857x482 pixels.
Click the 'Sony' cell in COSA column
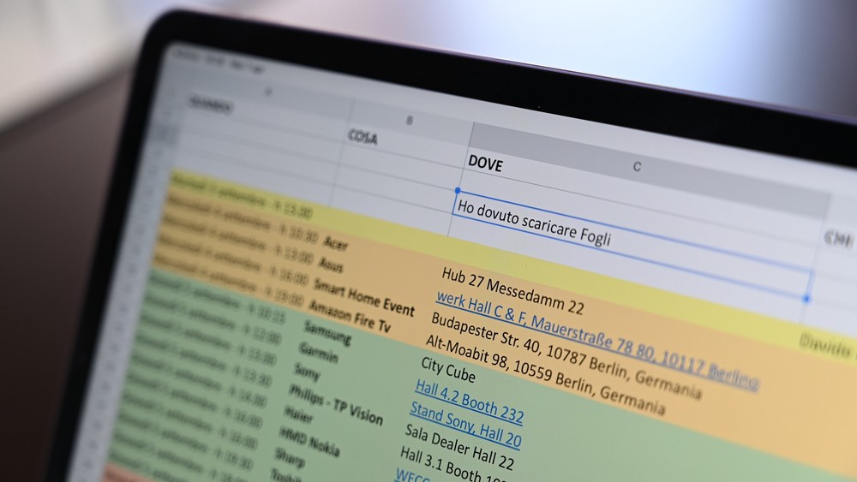point(307,372)
